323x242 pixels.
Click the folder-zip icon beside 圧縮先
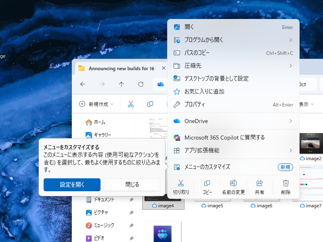pyautogui.click(x=177, y=66)
